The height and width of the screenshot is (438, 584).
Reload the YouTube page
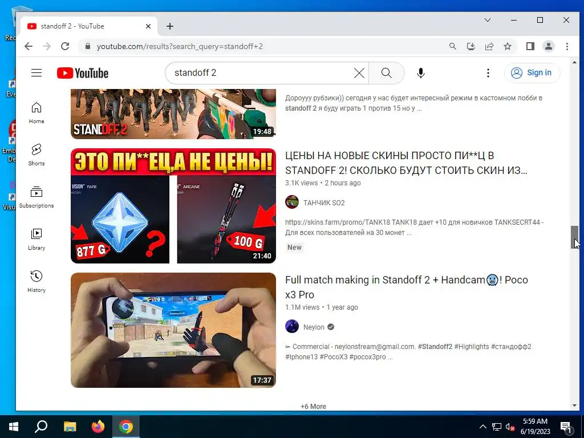65,46
